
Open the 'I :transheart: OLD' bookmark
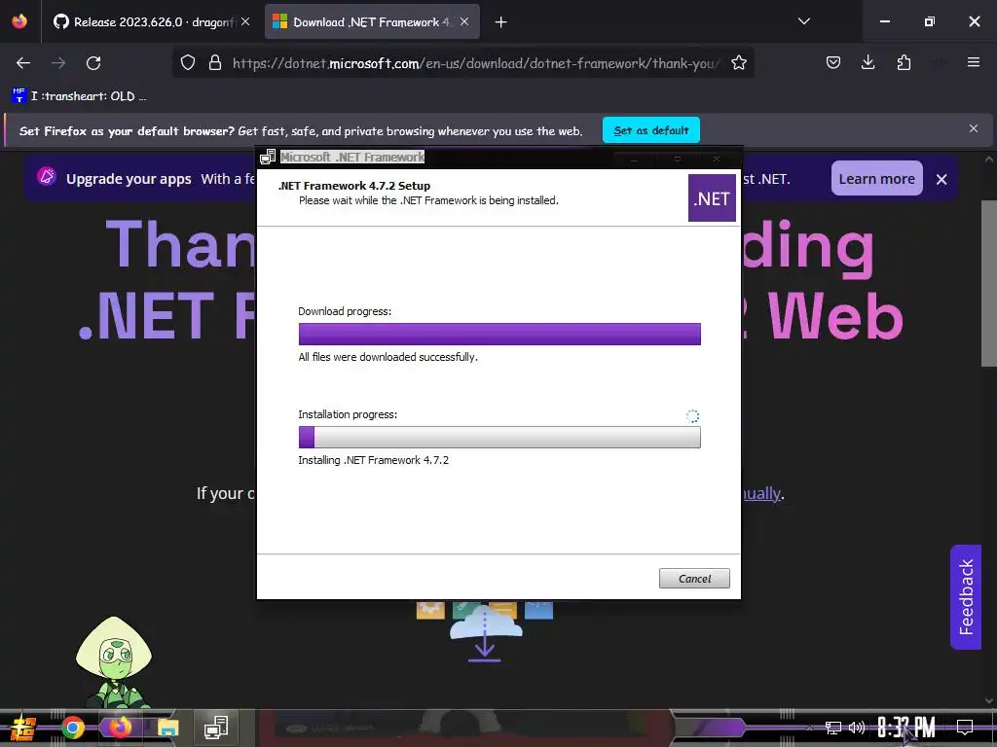coord(79,96)
